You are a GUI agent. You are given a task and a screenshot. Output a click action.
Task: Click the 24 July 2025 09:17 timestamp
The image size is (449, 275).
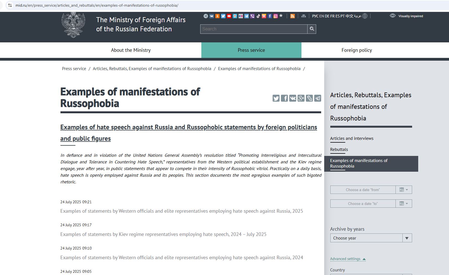click(76, 225)
